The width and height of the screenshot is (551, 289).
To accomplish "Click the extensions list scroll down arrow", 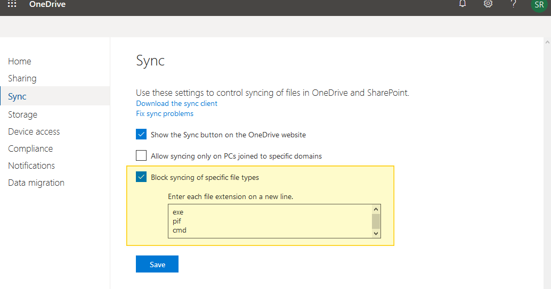I will [x=376, y=234].
